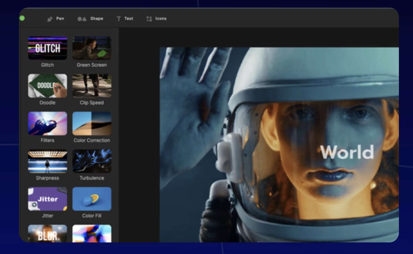Select the colorful abstract thumbnail beside Blur
413x254 pixels.
click(x=92, y=233)
